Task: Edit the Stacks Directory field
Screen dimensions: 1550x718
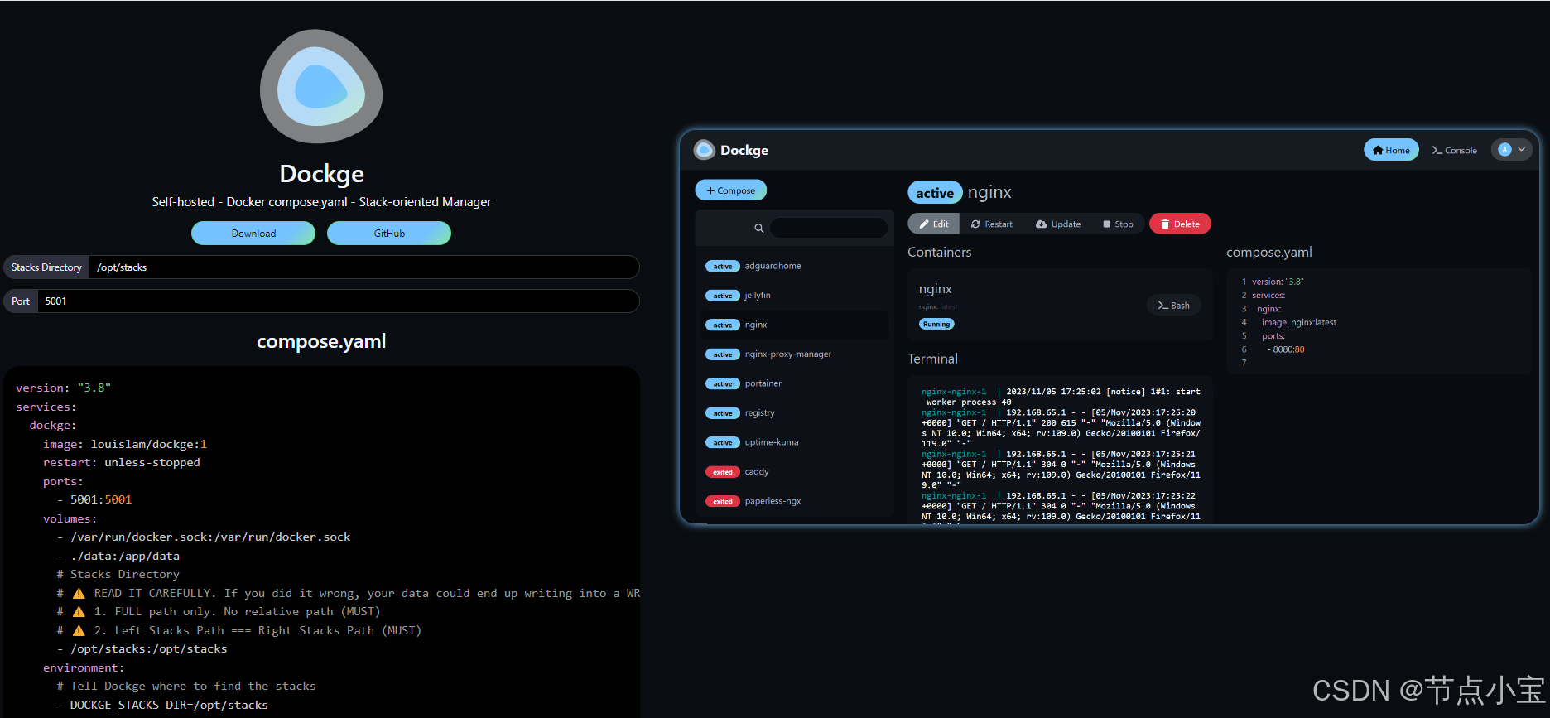Action: tap(364, 267)
